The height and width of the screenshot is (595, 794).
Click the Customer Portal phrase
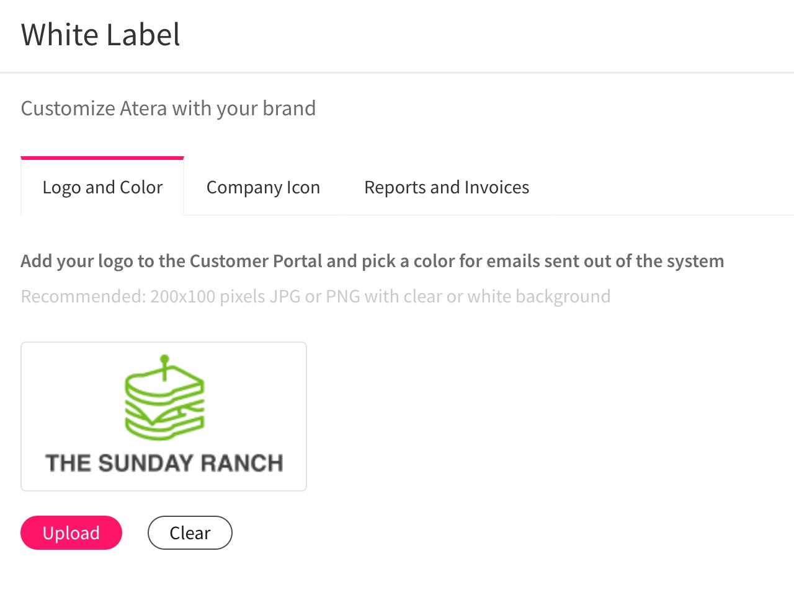pyautogui.click(x=256, y=262)
